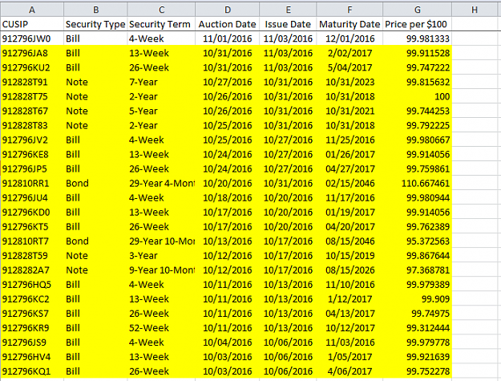Image resolution: width=501 pixels, height=381 pixels.
Task: Click the Issue Date header cell
Action: [289, 24]
